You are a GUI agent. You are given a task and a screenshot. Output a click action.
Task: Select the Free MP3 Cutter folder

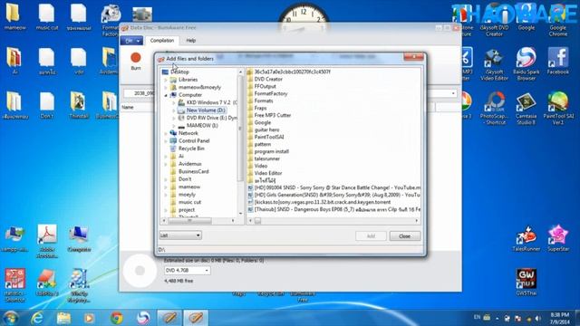273,115
